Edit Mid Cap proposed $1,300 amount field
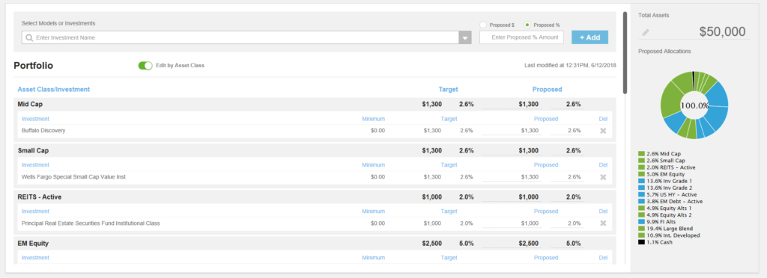 click(x=511, y=105)
